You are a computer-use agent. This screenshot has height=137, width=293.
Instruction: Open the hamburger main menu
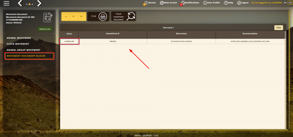pyautogui.click(x=6, y=3)
